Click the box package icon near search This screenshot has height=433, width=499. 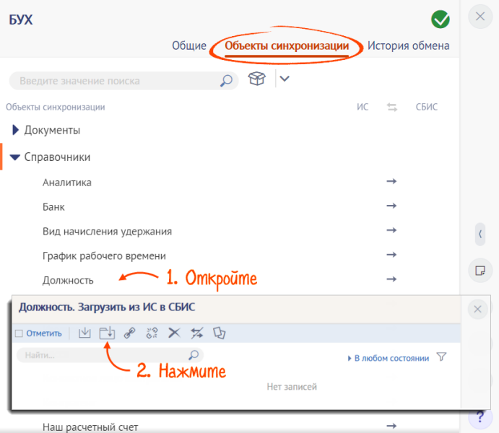(256, 79)
